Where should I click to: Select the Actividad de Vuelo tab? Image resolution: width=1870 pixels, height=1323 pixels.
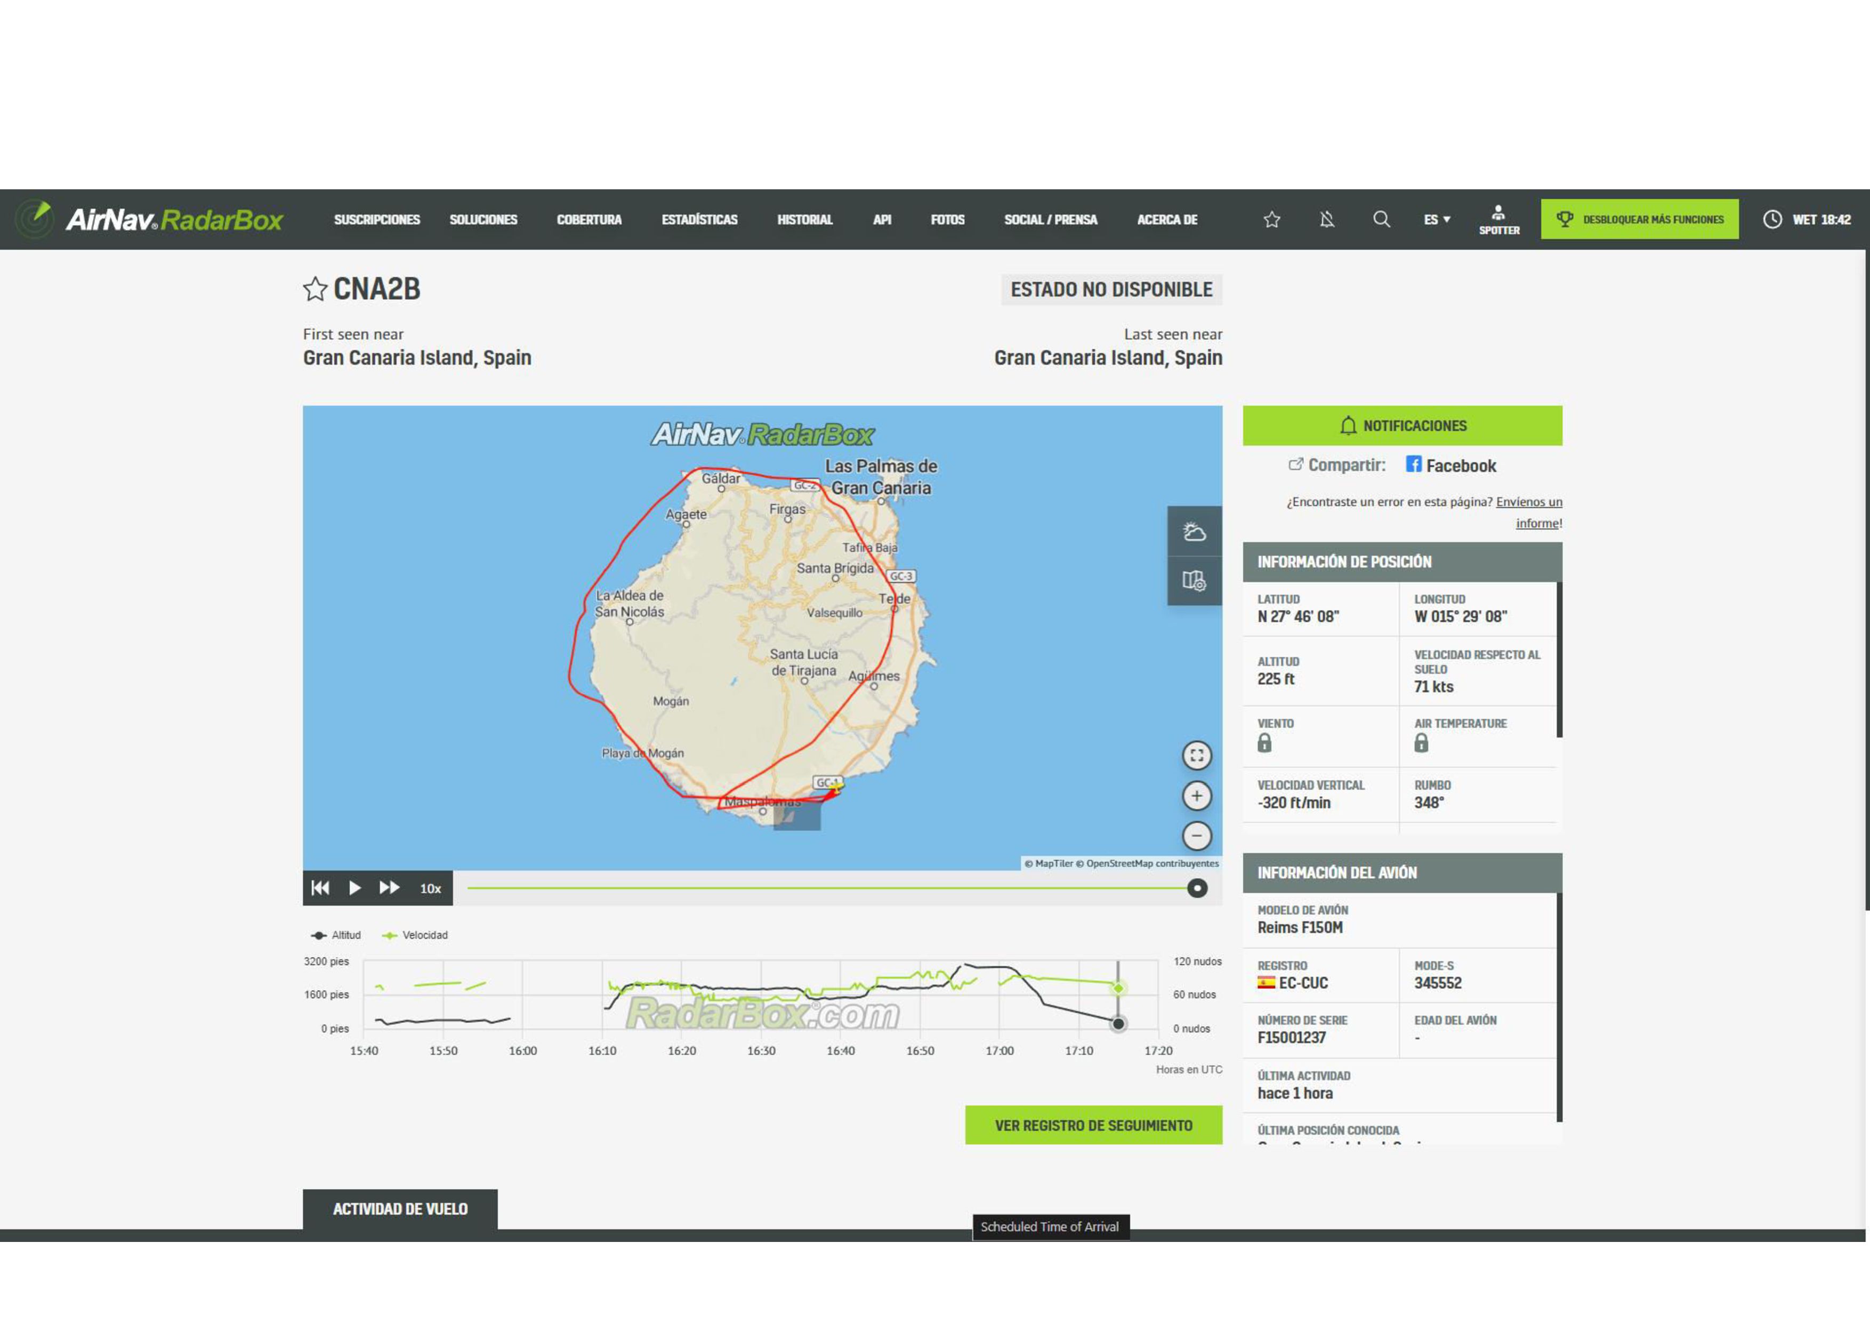[x=400, y=1209]
